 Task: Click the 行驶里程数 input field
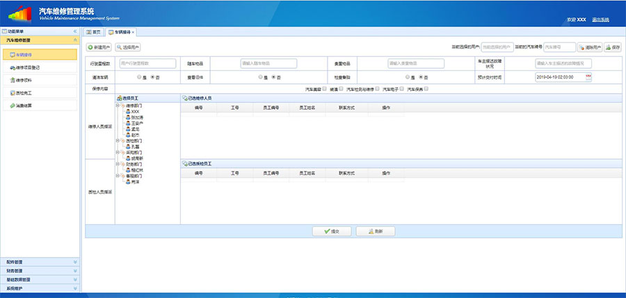coord(143,63)
